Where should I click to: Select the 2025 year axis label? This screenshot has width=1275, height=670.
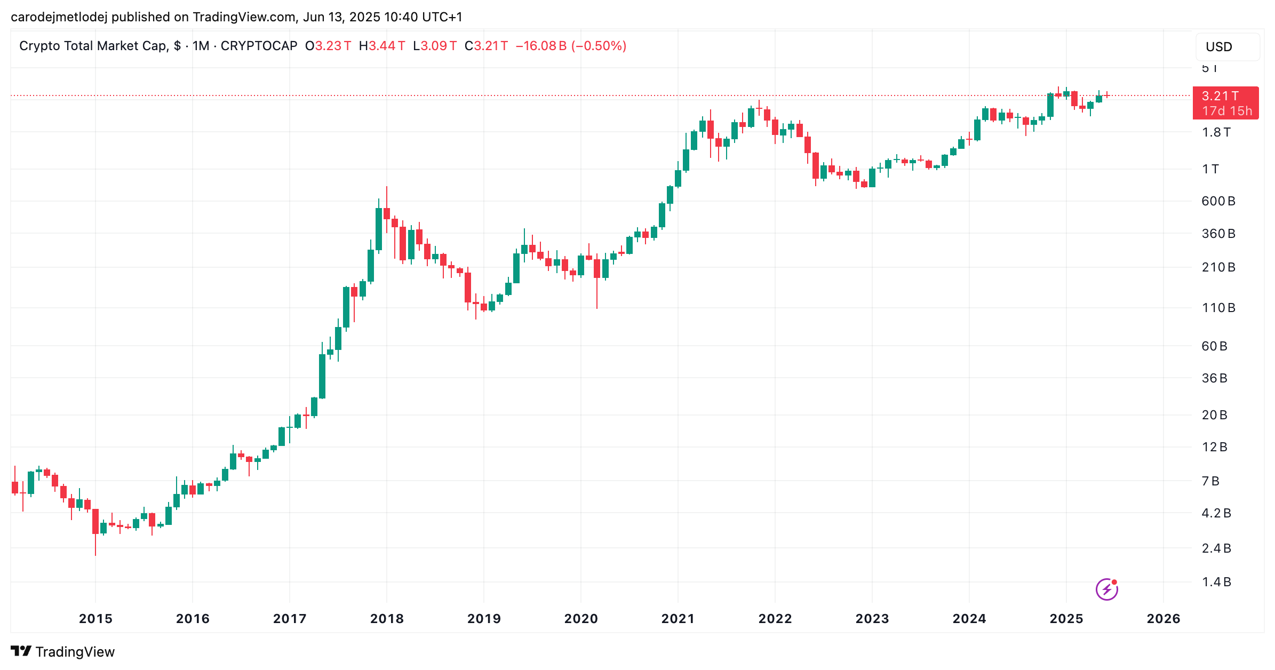1066,619
